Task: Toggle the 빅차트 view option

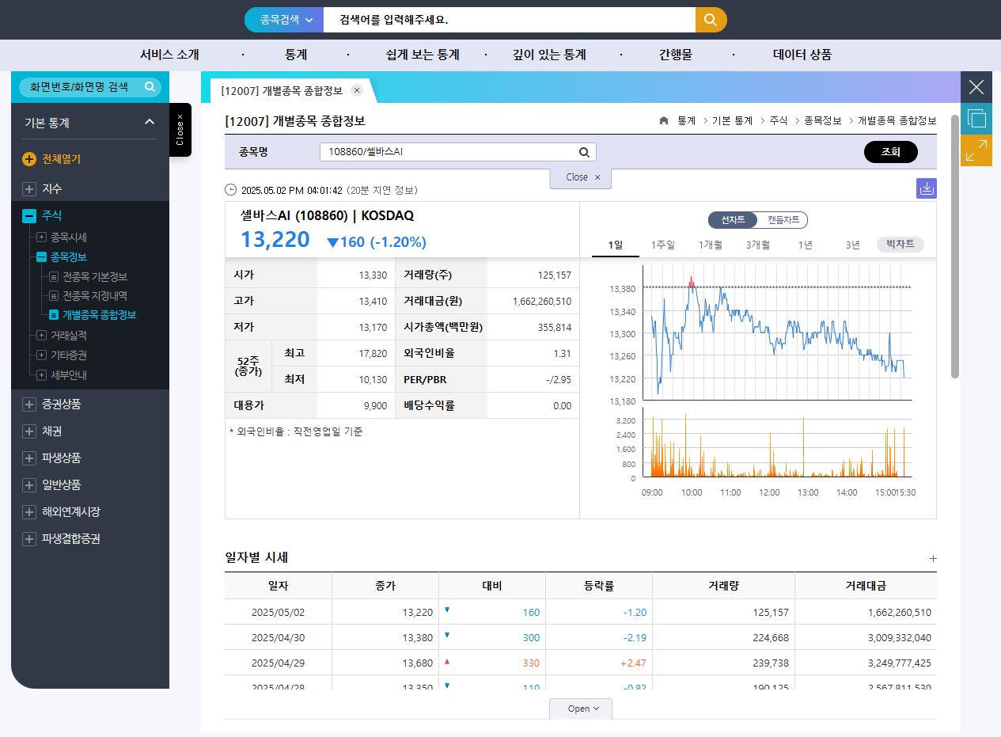Action: click(x=900, y=245)
